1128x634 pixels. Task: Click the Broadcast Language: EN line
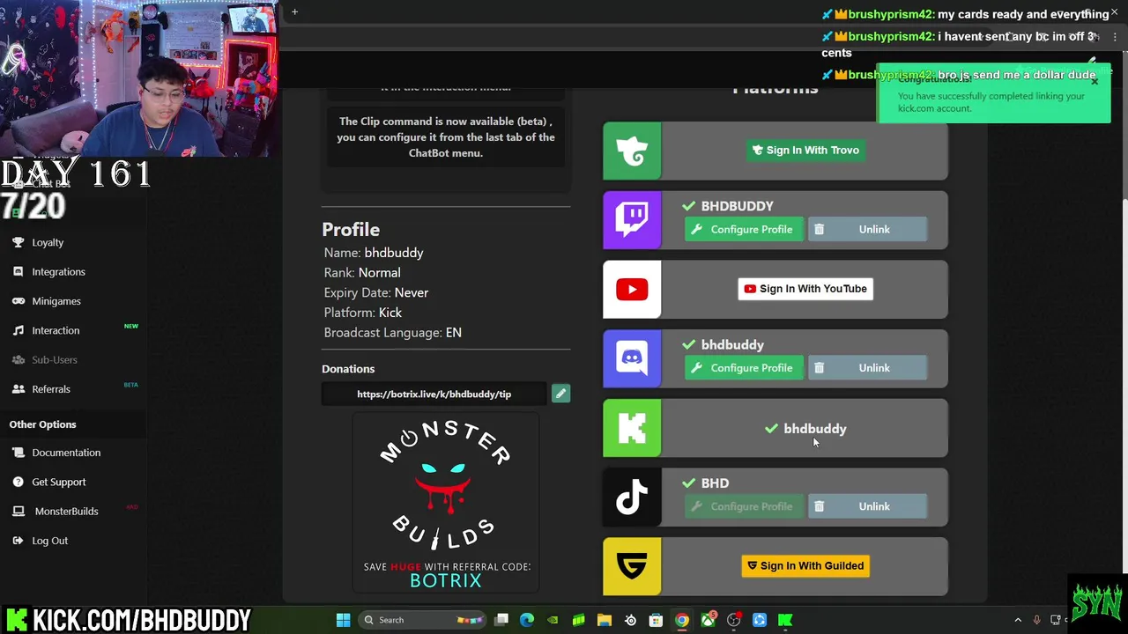click(x=392, y=333)
